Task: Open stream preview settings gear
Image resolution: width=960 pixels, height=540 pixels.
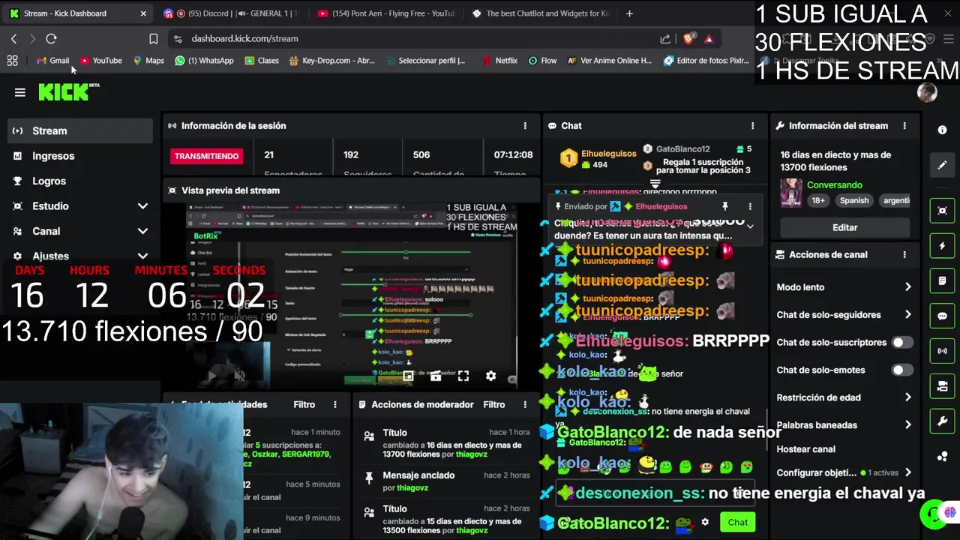Action: click(490, 376)
